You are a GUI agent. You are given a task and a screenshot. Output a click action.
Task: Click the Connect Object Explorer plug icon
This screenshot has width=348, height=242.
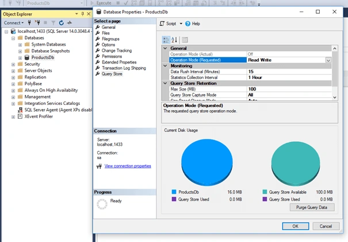[29, 22]
